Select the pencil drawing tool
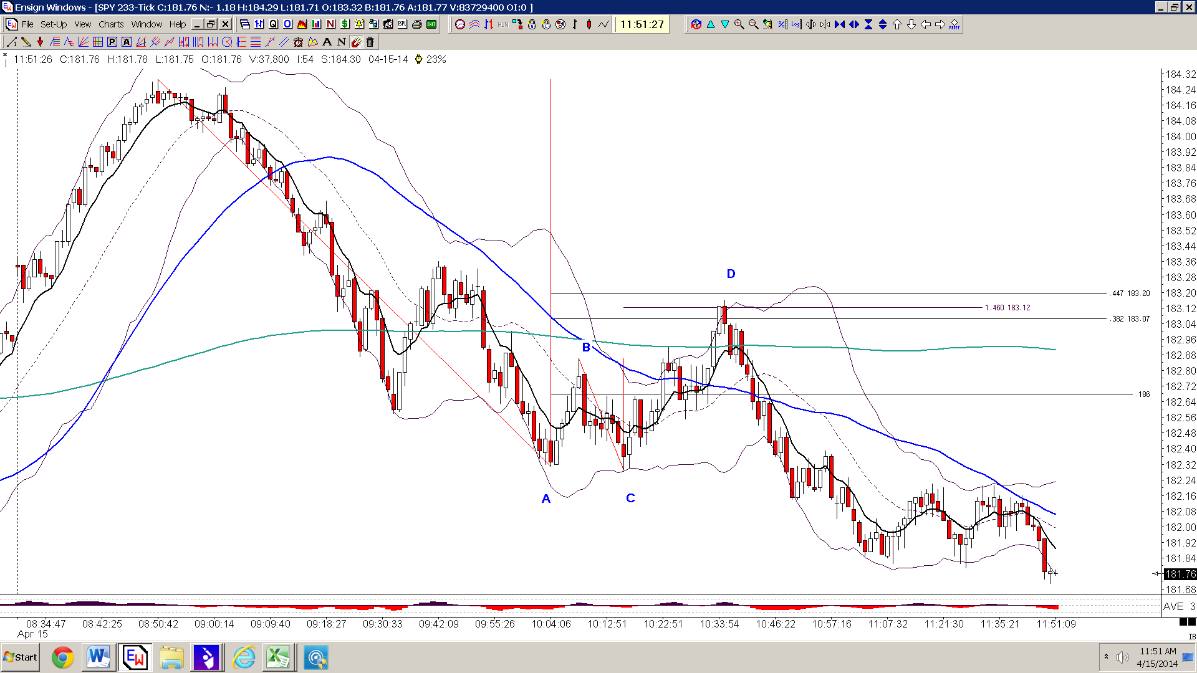The image size is (1197, 673). [x=26, y=42]
